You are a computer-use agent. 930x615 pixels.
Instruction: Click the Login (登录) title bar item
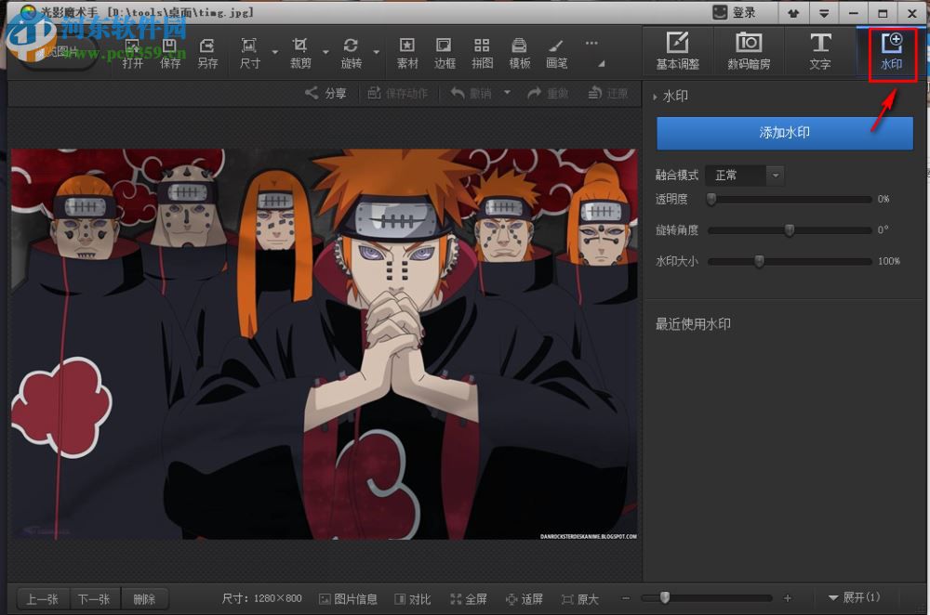pyautogui.click(x=734, y=12)
